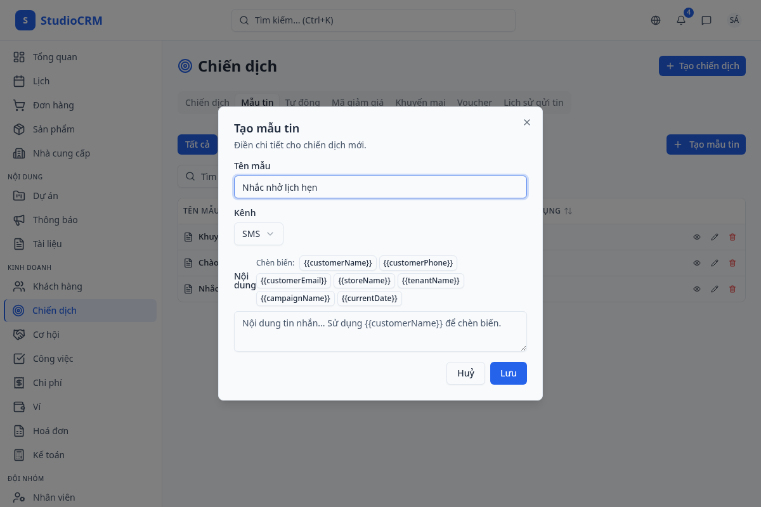Expand the Kênh SMS dropdown
The height and width of the screenshot is (507, 761).
coord(259,234)
